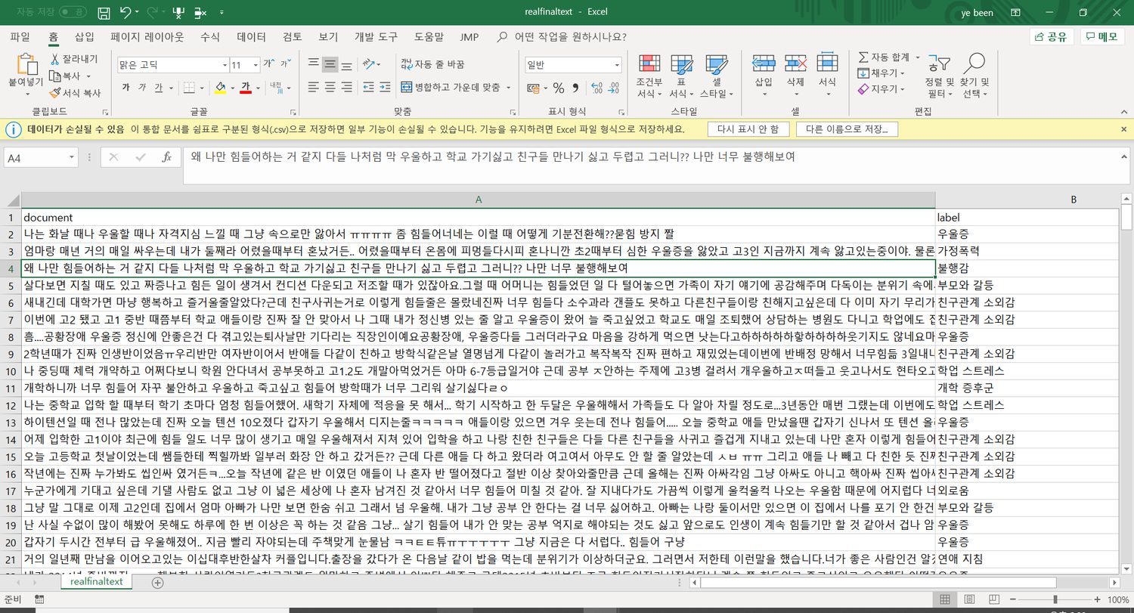Switch to the View (보기) tab
1134x613 pixels.
click(x=328, y=36)
